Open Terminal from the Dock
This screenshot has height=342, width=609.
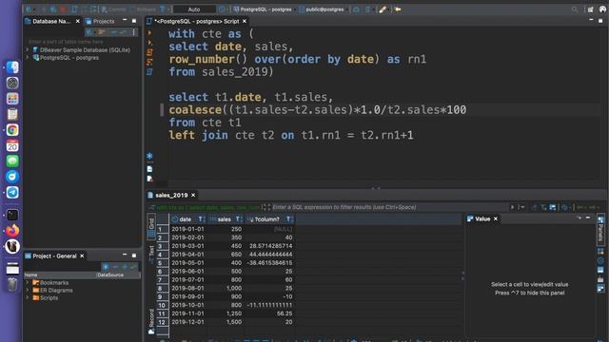pyautogui.click(x=12, y=215)
